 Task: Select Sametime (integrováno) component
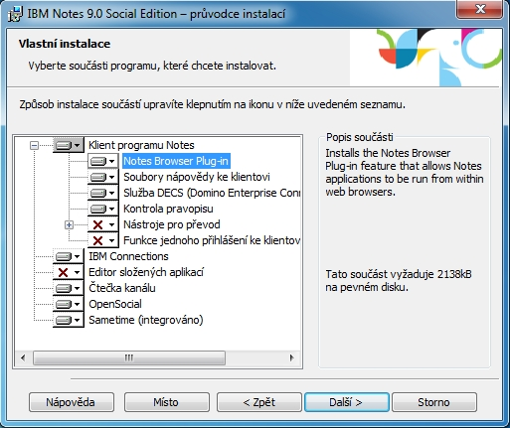pyautogui.click(x=146, y=320)
